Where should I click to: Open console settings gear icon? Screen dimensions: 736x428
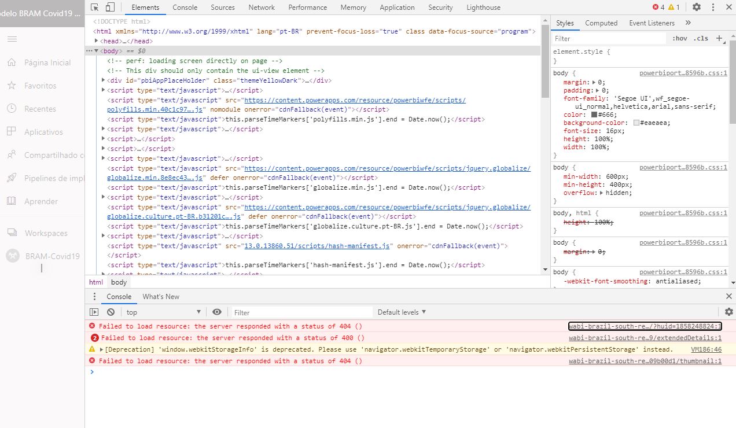click(728, 312)
